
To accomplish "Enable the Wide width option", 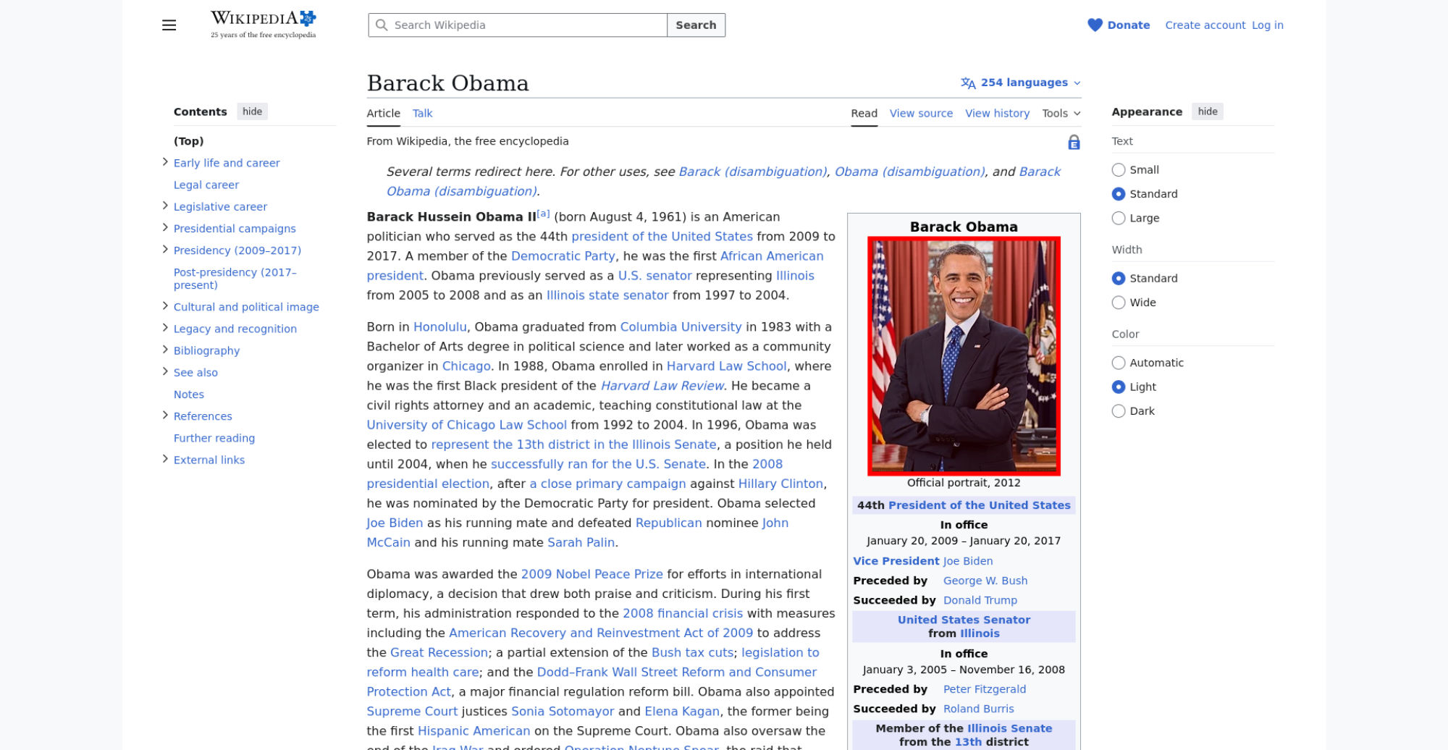I will coord(1119,303).
